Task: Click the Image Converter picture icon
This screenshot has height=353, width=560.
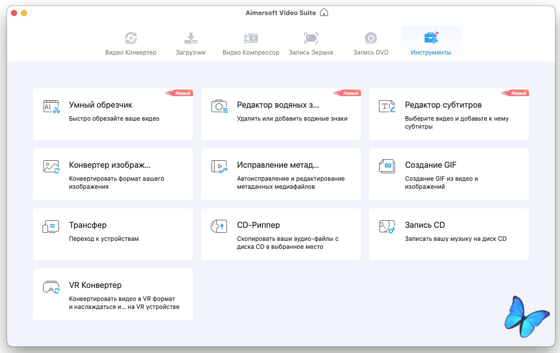Action: click(x=51, y=167)
